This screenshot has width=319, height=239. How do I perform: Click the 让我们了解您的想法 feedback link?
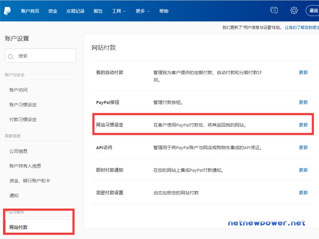pos(302,27)
